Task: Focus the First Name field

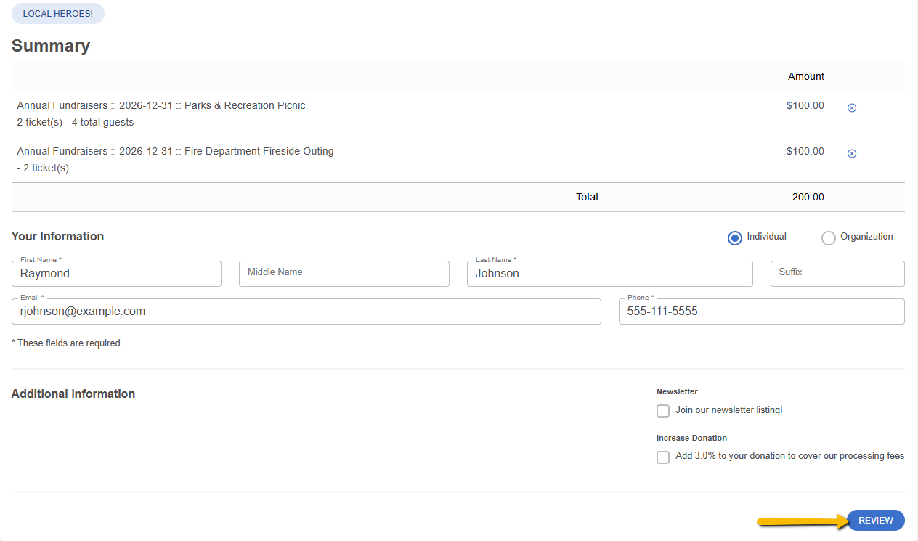Action: click(116, 274)
